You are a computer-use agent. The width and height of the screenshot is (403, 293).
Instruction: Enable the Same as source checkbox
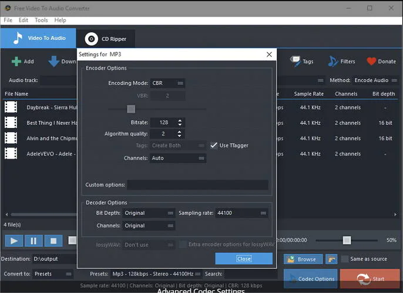click(344, 259)
